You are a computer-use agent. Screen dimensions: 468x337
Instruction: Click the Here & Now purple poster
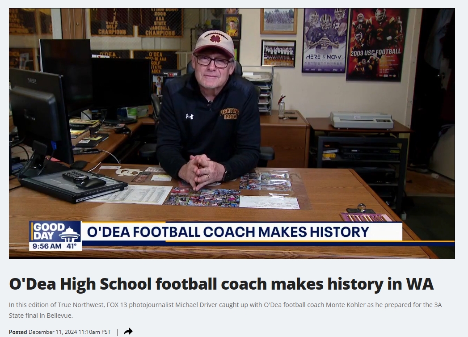[325, 40]
